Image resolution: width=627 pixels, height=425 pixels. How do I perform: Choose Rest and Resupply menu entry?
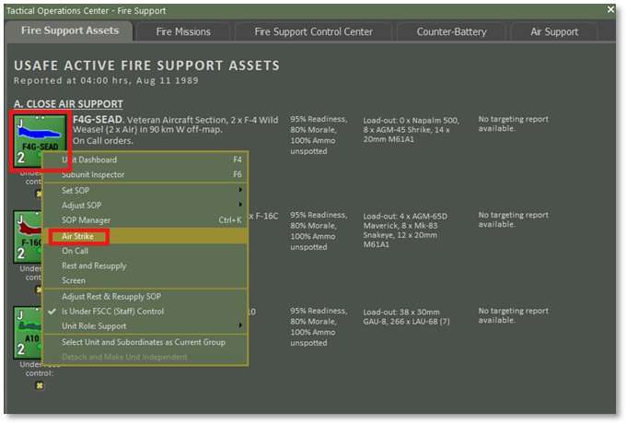tap(94, 266)
